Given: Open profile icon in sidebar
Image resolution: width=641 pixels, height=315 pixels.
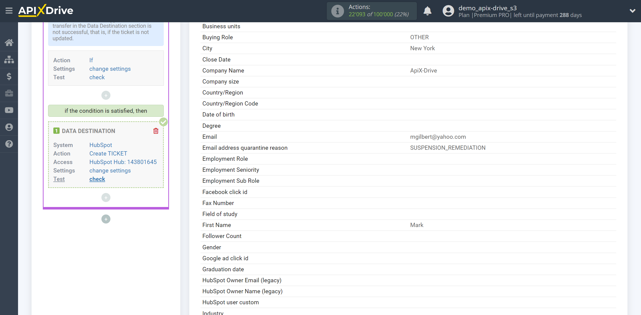Looking at the screenshot, I should click(x=9, y=127).
